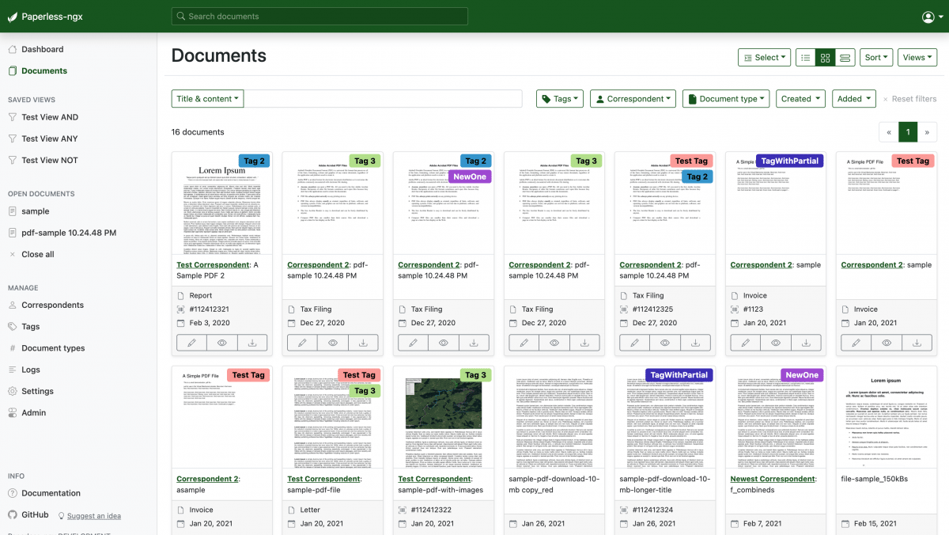This screenshot has height=535, width=949.
Task: Open the Views dropdown
Action: pos(917,57)
